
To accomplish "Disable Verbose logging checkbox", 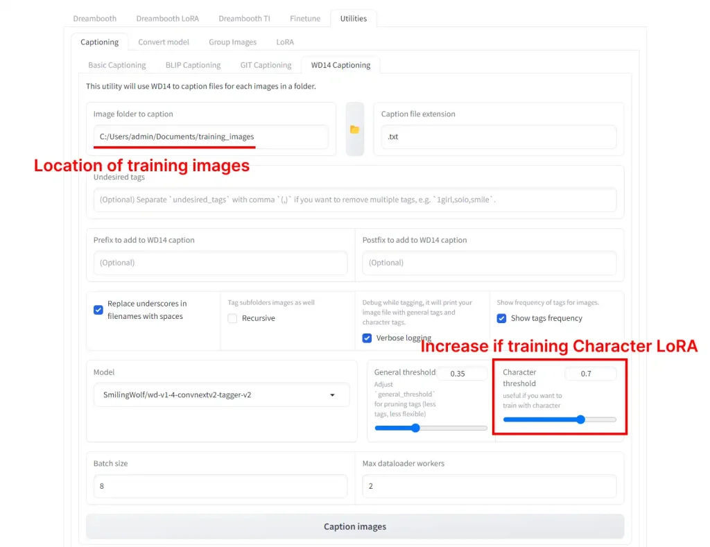I will click(x=367, y=338).
